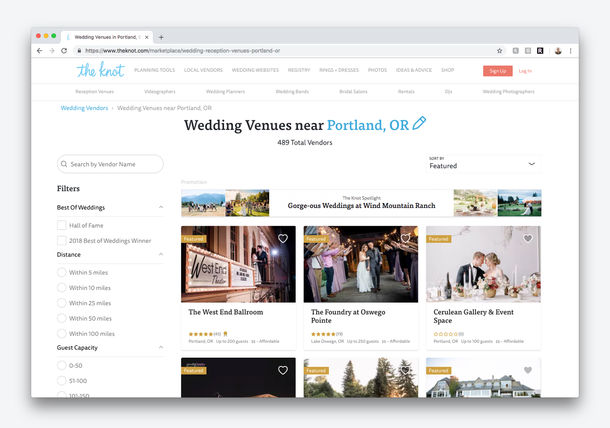Open the Planning Tools menu
This screenshot has height=428, width=610.
(155, 70)
